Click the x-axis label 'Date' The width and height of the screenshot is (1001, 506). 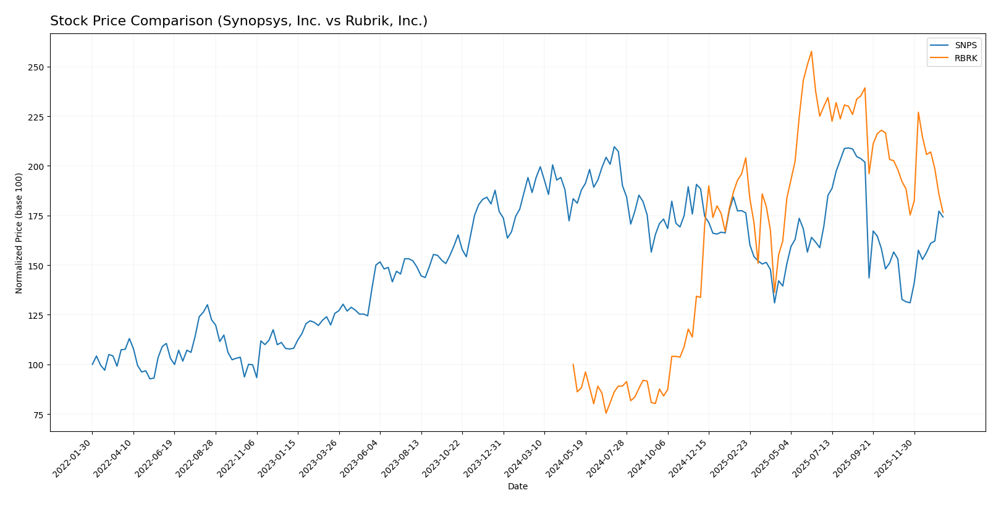point(518,486)
